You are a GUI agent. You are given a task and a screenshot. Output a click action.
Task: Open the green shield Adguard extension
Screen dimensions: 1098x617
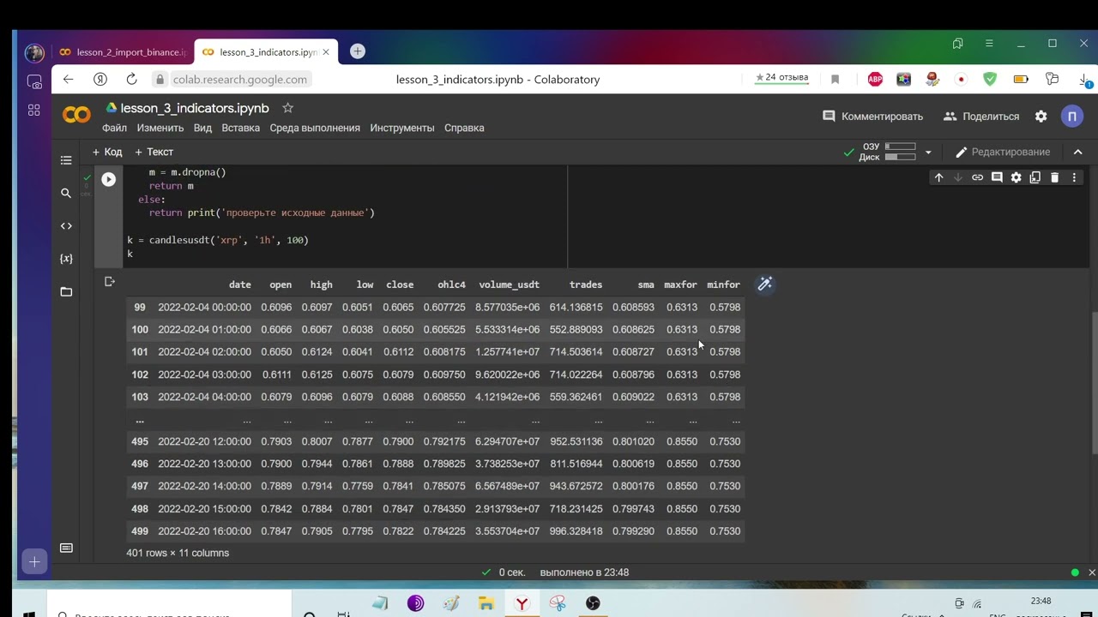coord(990,79)
